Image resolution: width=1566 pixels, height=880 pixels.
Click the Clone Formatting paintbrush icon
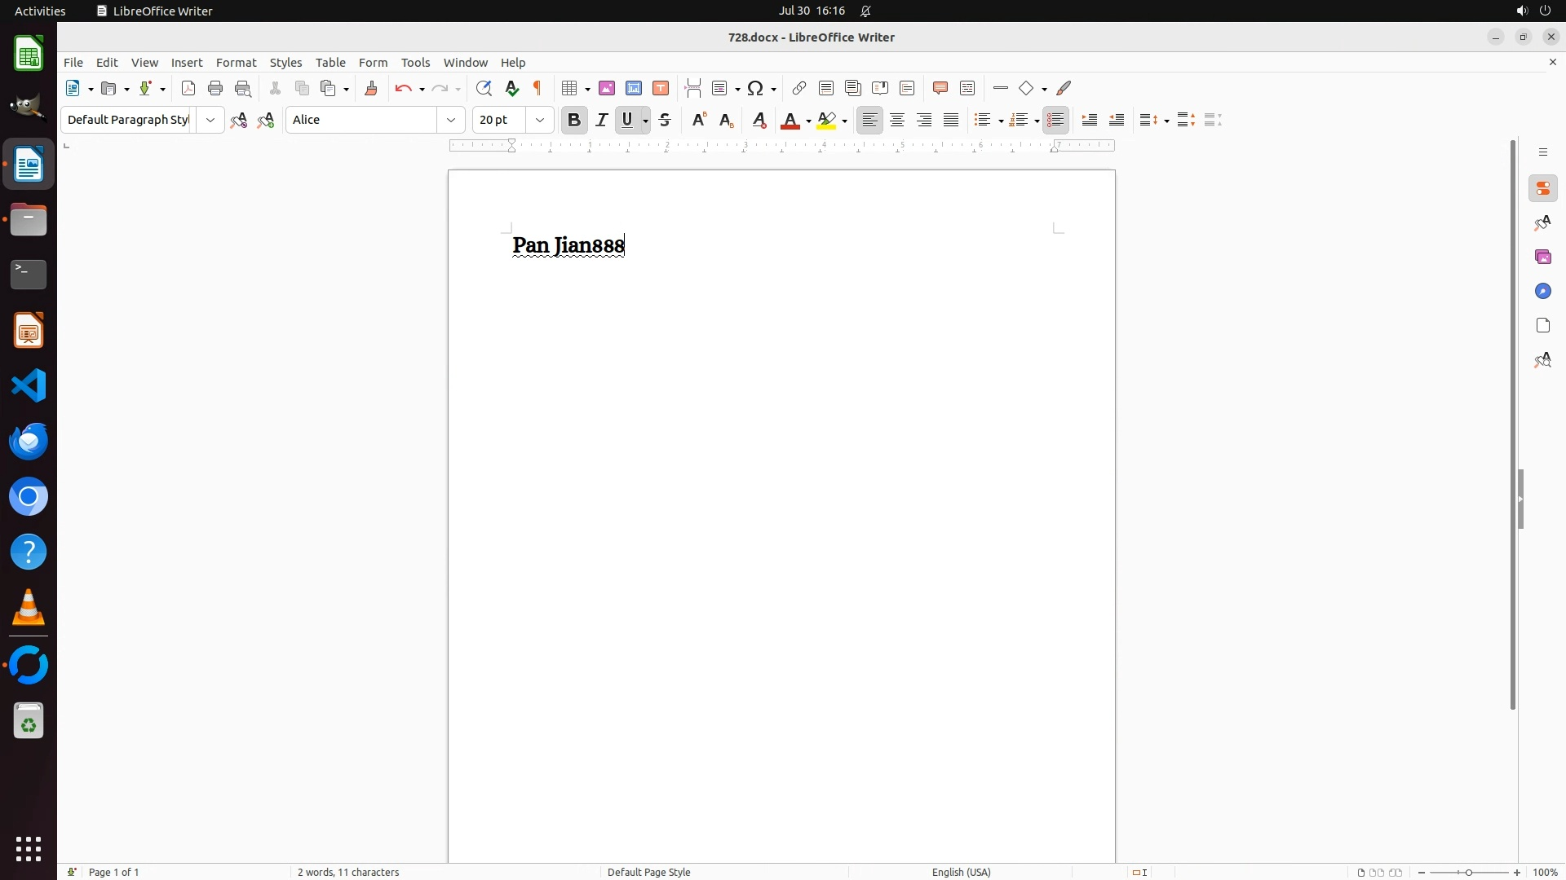click(371, 89)
